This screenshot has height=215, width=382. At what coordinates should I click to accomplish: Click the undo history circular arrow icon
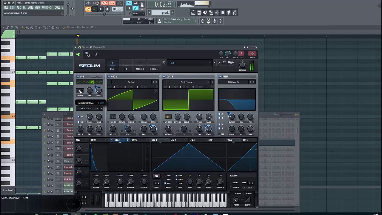point(202,21)
